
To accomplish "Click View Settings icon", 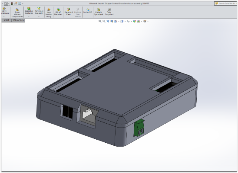I will click(145, 21).
